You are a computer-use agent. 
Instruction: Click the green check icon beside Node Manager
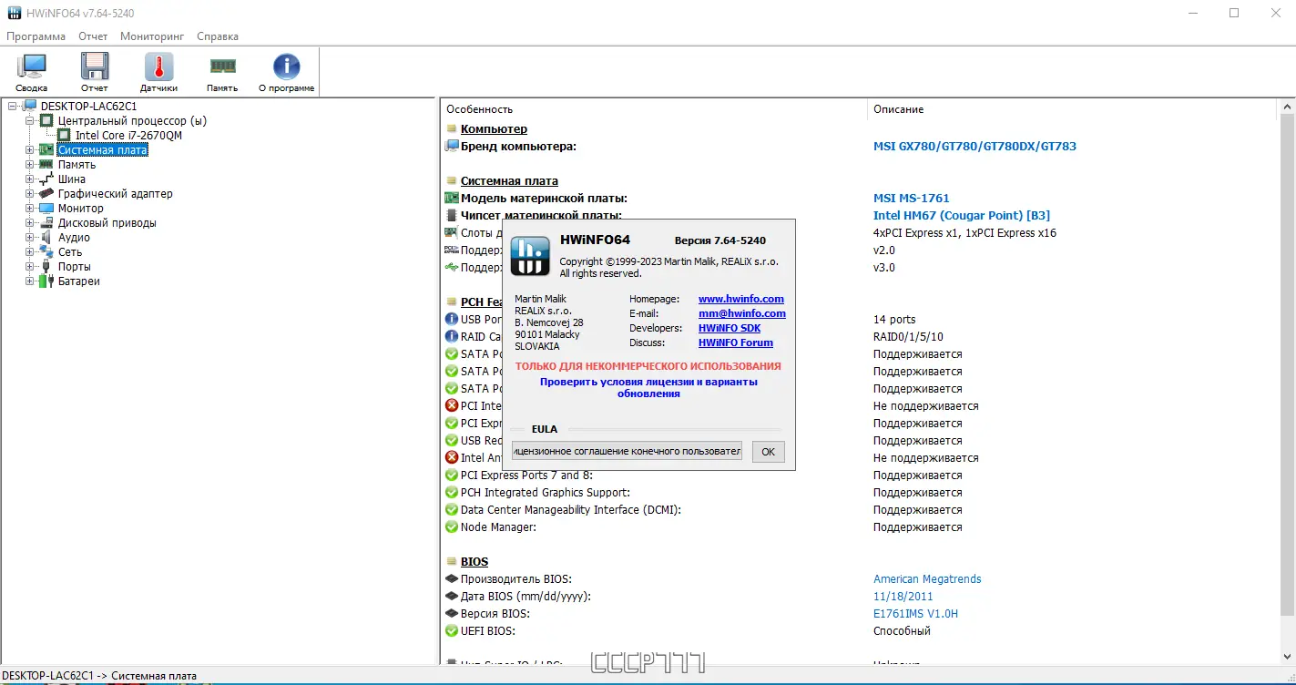click(452, 527)
